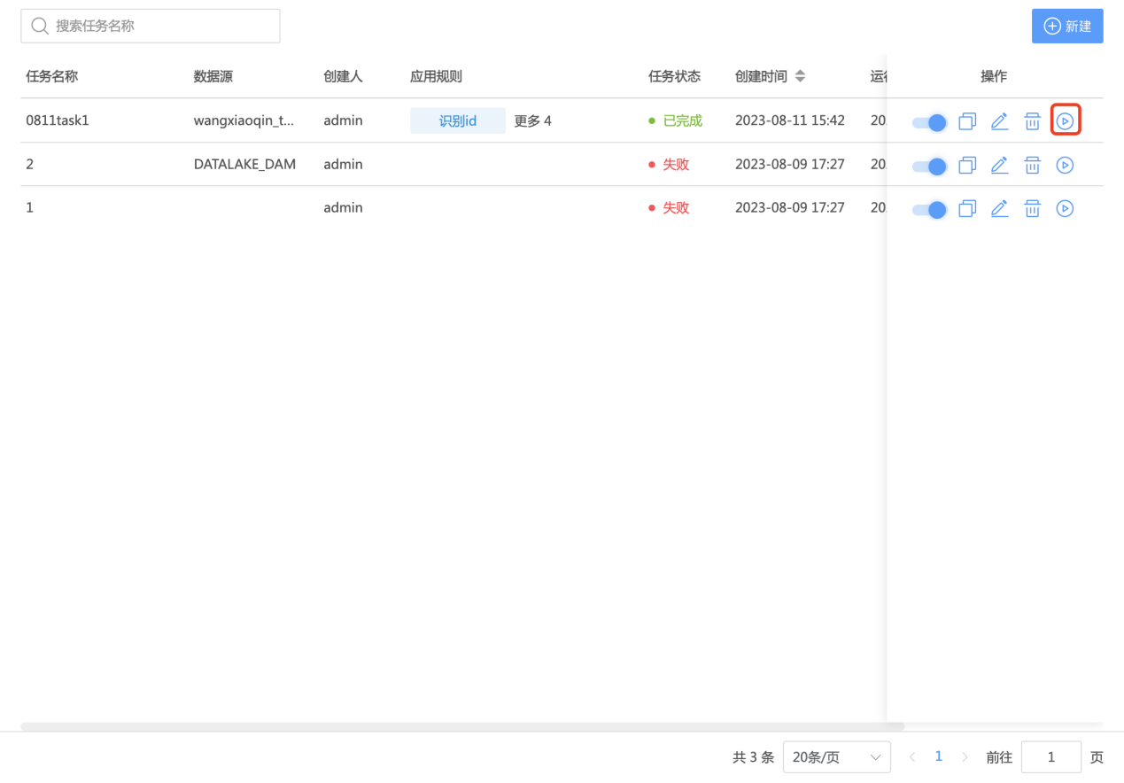
Task: Edit the DATALAKE_DAM task
Action: click(999, 165)
